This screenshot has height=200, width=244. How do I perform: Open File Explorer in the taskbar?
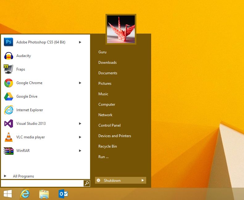[44, 194]
